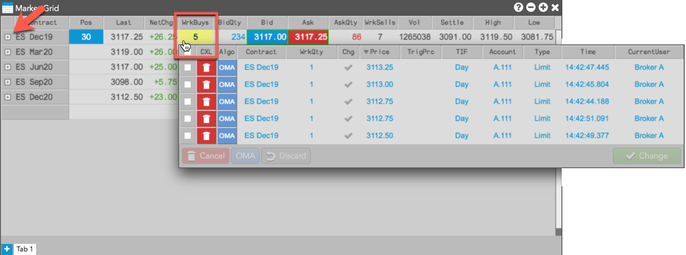Click the green Change button
The width and height of the screenshot is (686, 255).
647,156
